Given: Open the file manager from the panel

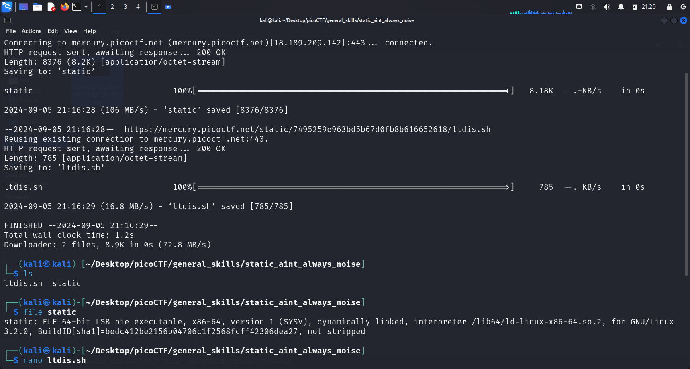Looking at the screenshot, I should (37, 7).
